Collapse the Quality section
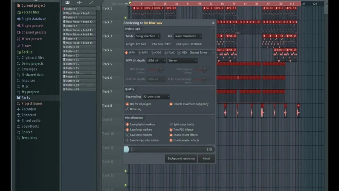This screenshot has height=191, width=339. (x=212, y=89)
